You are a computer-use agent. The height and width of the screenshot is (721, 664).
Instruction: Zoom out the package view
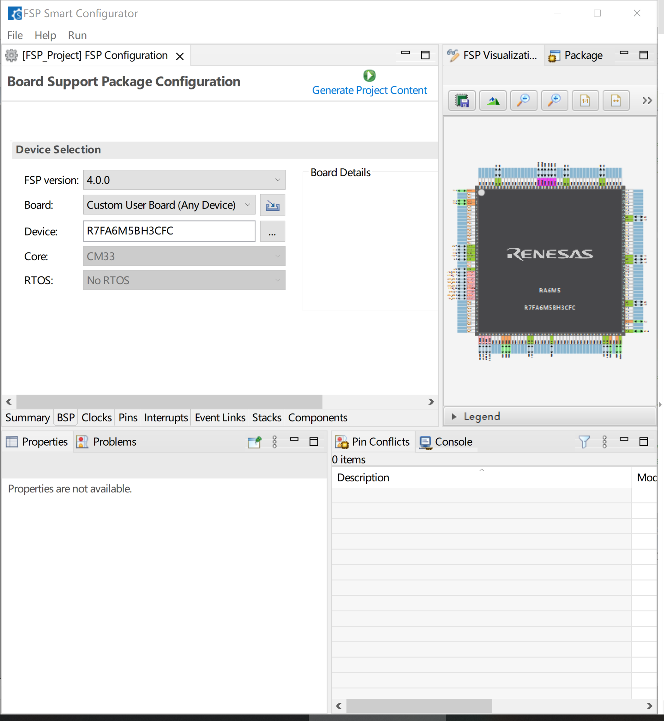pyautogui.click(x=523, y=101)
